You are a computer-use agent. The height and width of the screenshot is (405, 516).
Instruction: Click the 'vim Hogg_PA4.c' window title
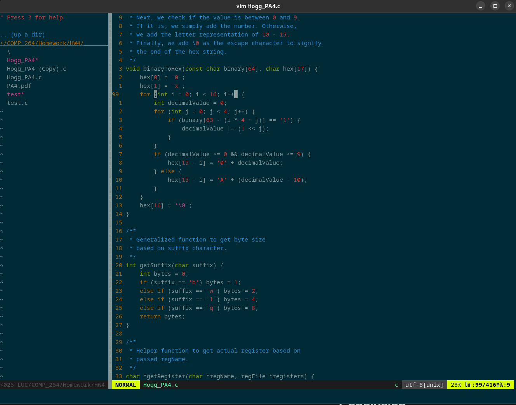(x=258, y=6)
